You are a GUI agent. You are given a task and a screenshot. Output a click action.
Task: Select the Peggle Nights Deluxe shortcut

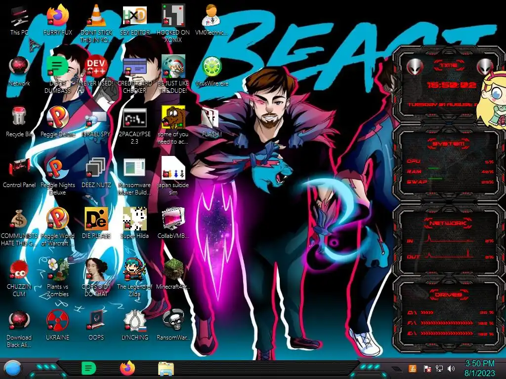[x=57, y=176]
